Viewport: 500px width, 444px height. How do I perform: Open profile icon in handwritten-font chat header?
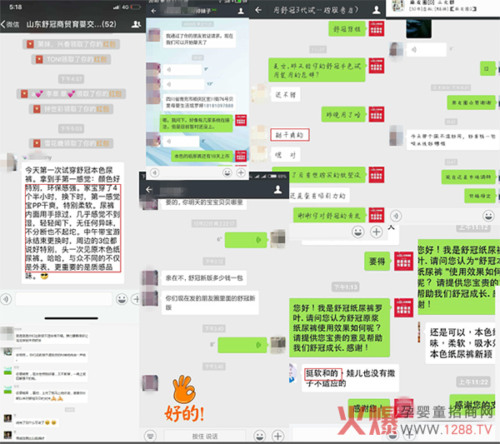pos(377,10)
